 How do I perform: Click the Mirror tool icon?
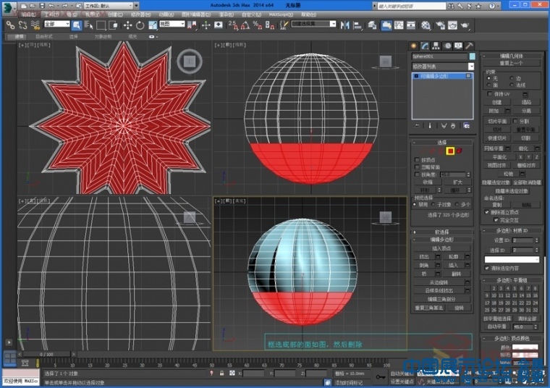tap(344, 25)
